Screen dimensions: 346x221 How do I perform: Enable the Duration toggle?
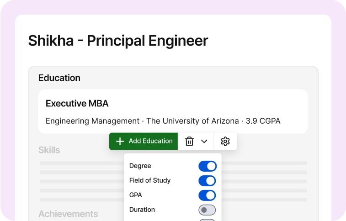(207, 210)
